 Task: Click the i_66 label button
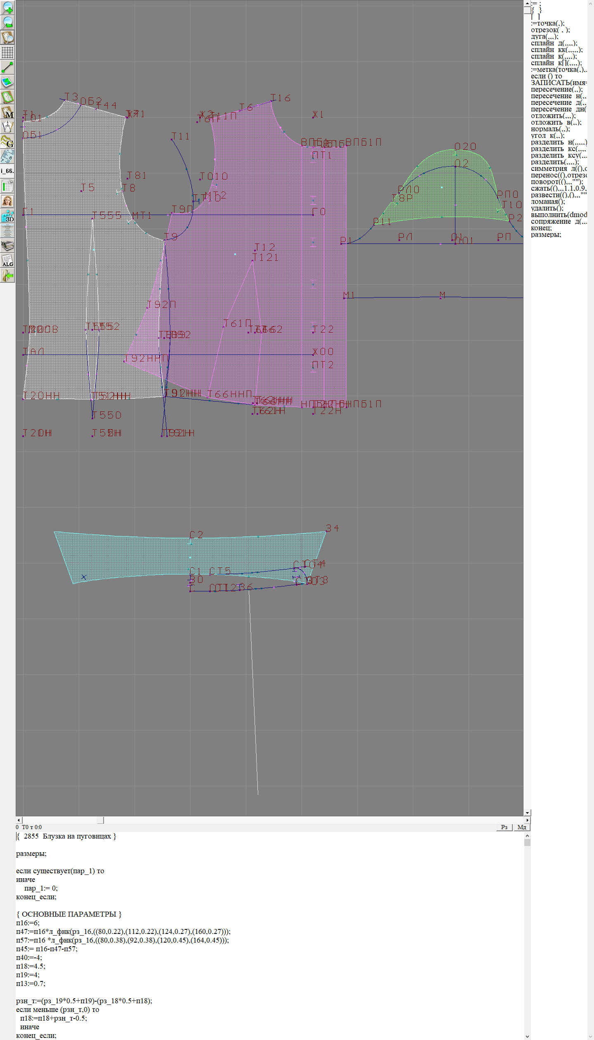click(7, 171)
